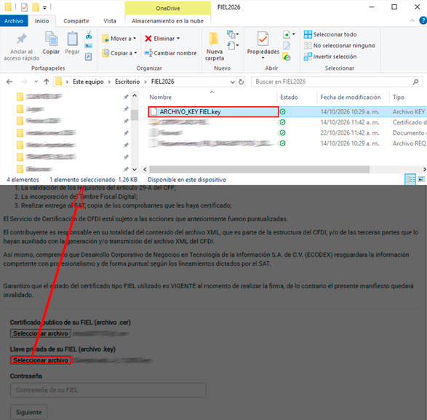Click Copiar a in Organizar group
Screen dimensions: 427x420
119,53
